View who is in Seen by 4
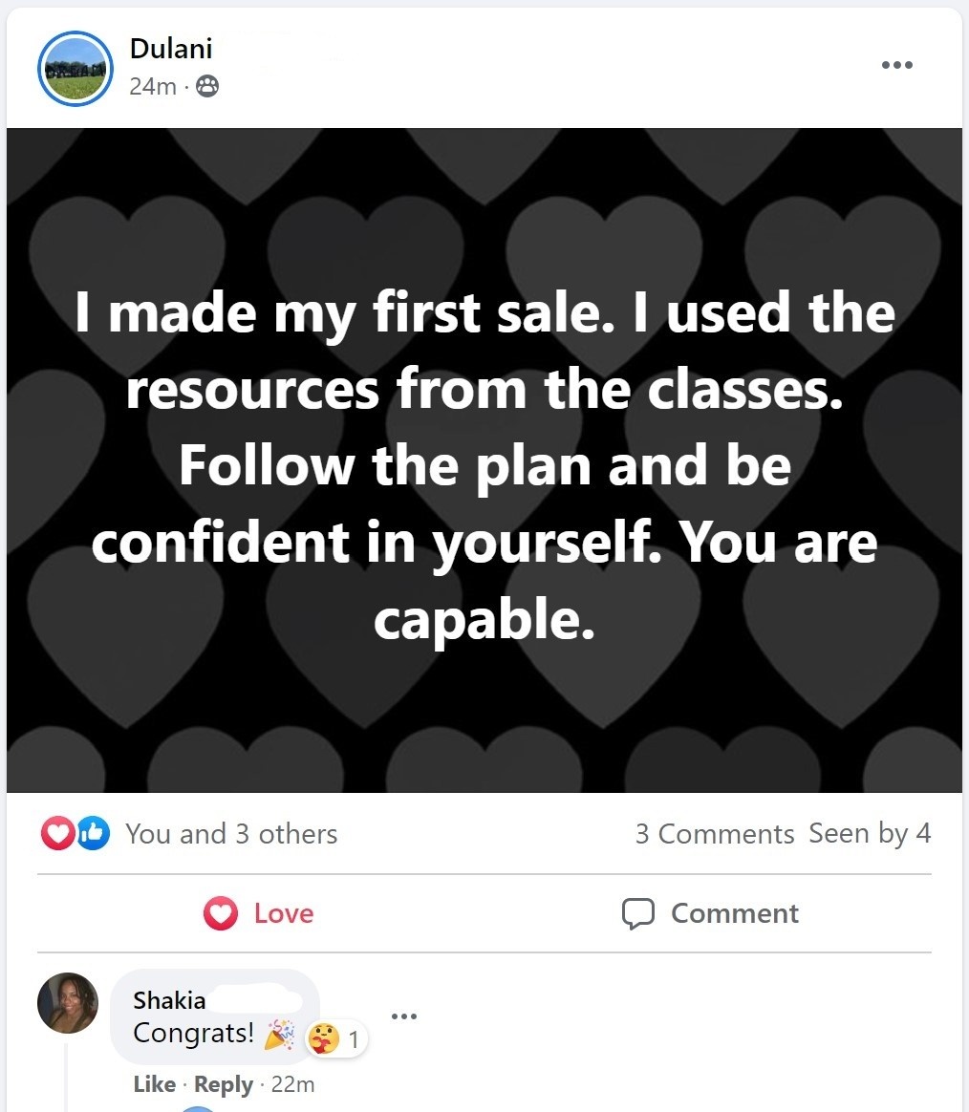 [x=869, y=833]
